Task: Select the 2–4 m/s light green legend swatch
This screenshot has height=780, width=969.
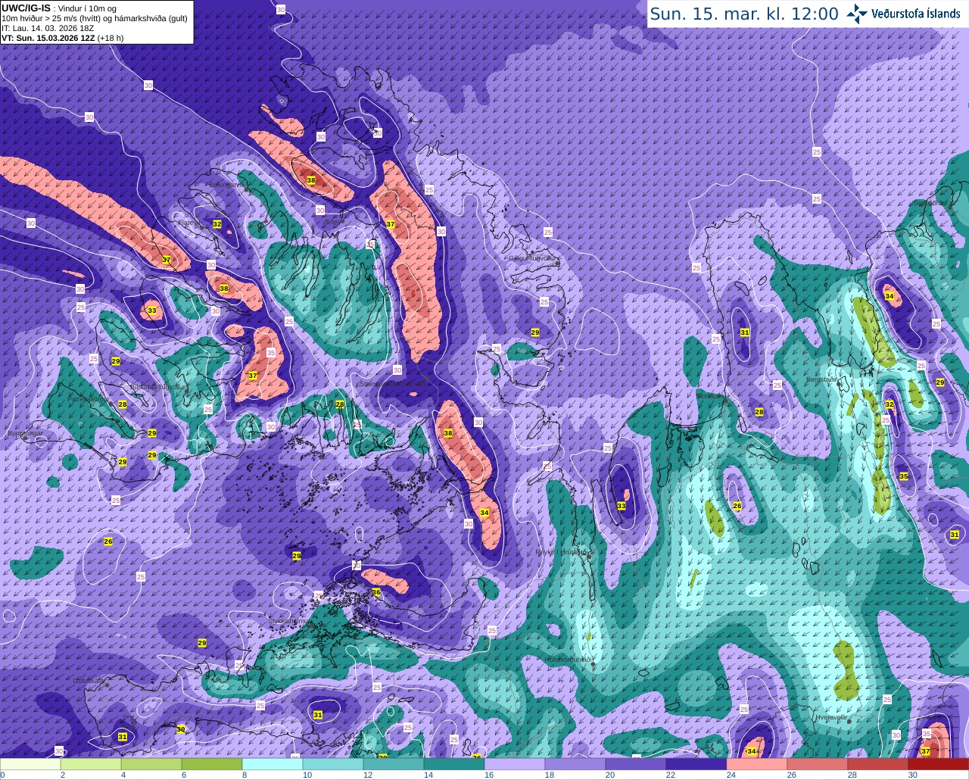Action: (91, 764)
